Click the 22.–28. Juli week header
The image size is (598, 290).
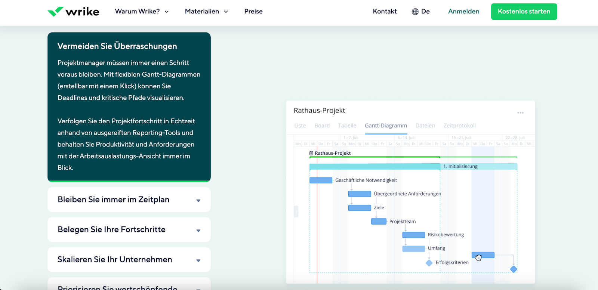(x=515, y=138)
